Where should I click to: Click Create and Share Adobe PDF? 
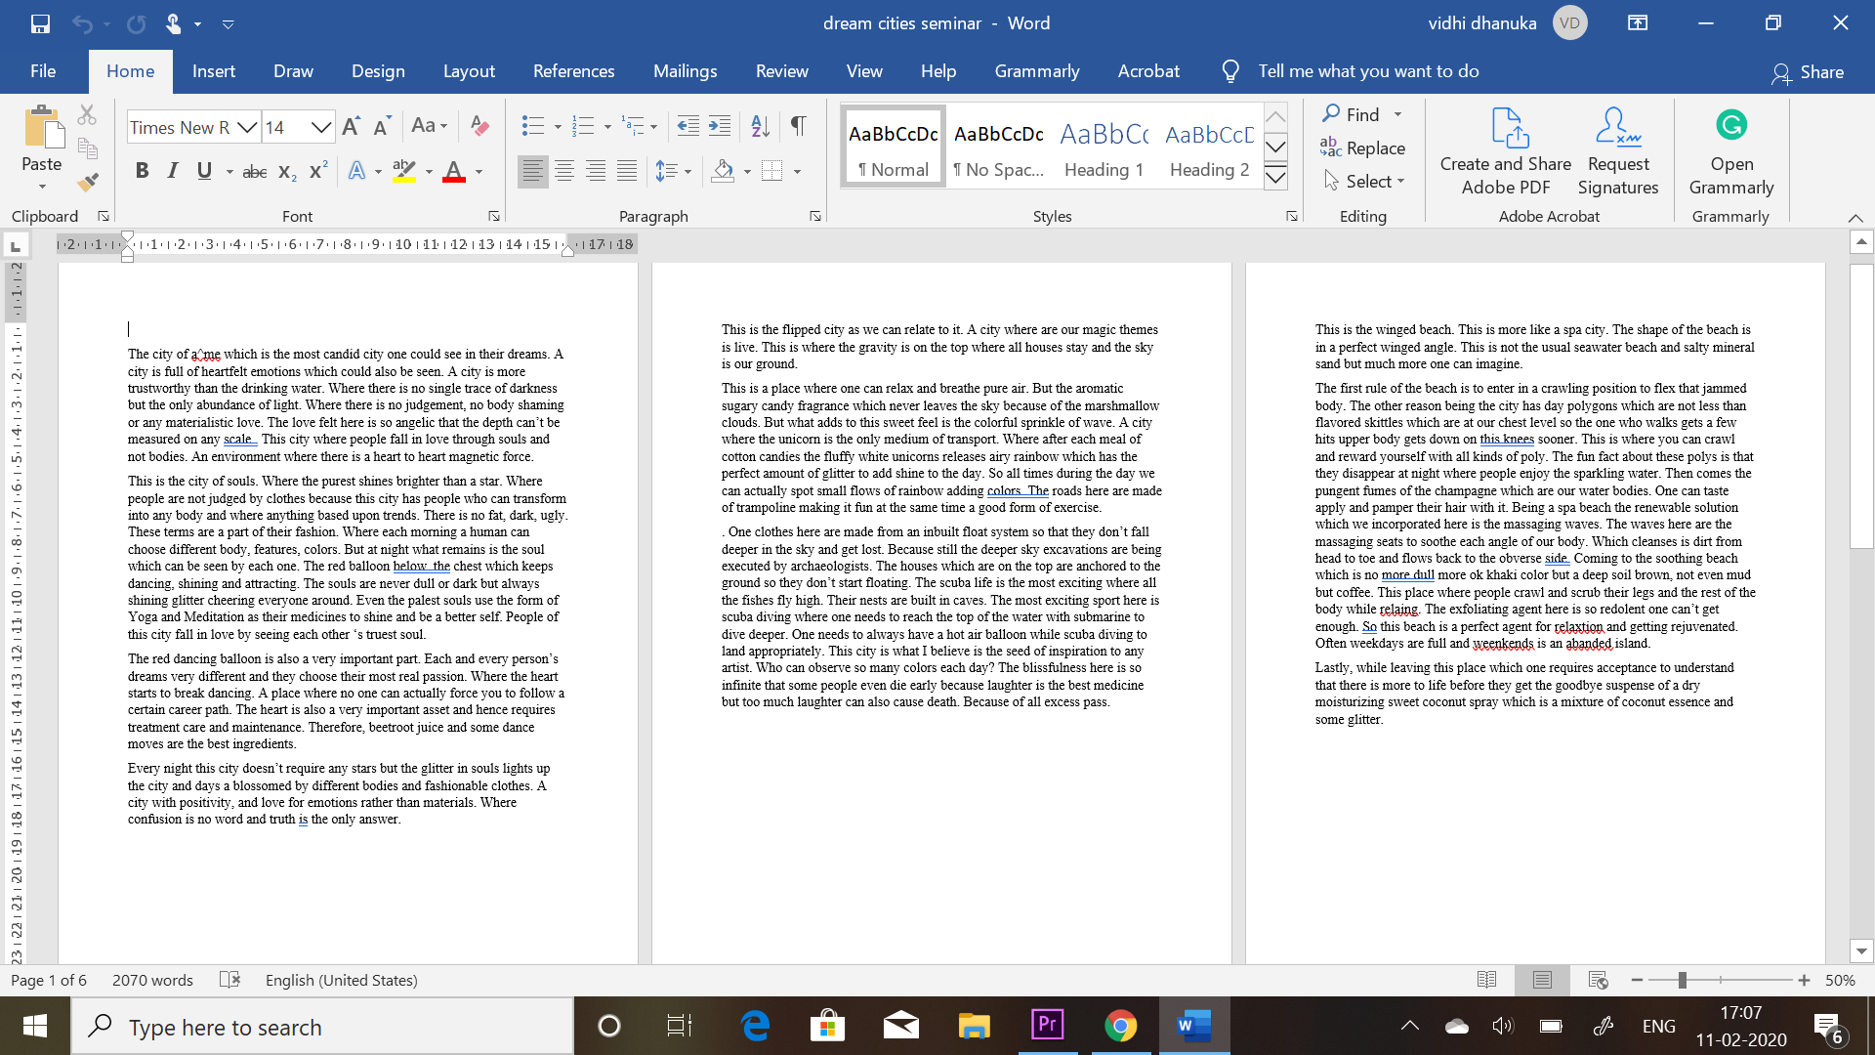(1505, 151)
